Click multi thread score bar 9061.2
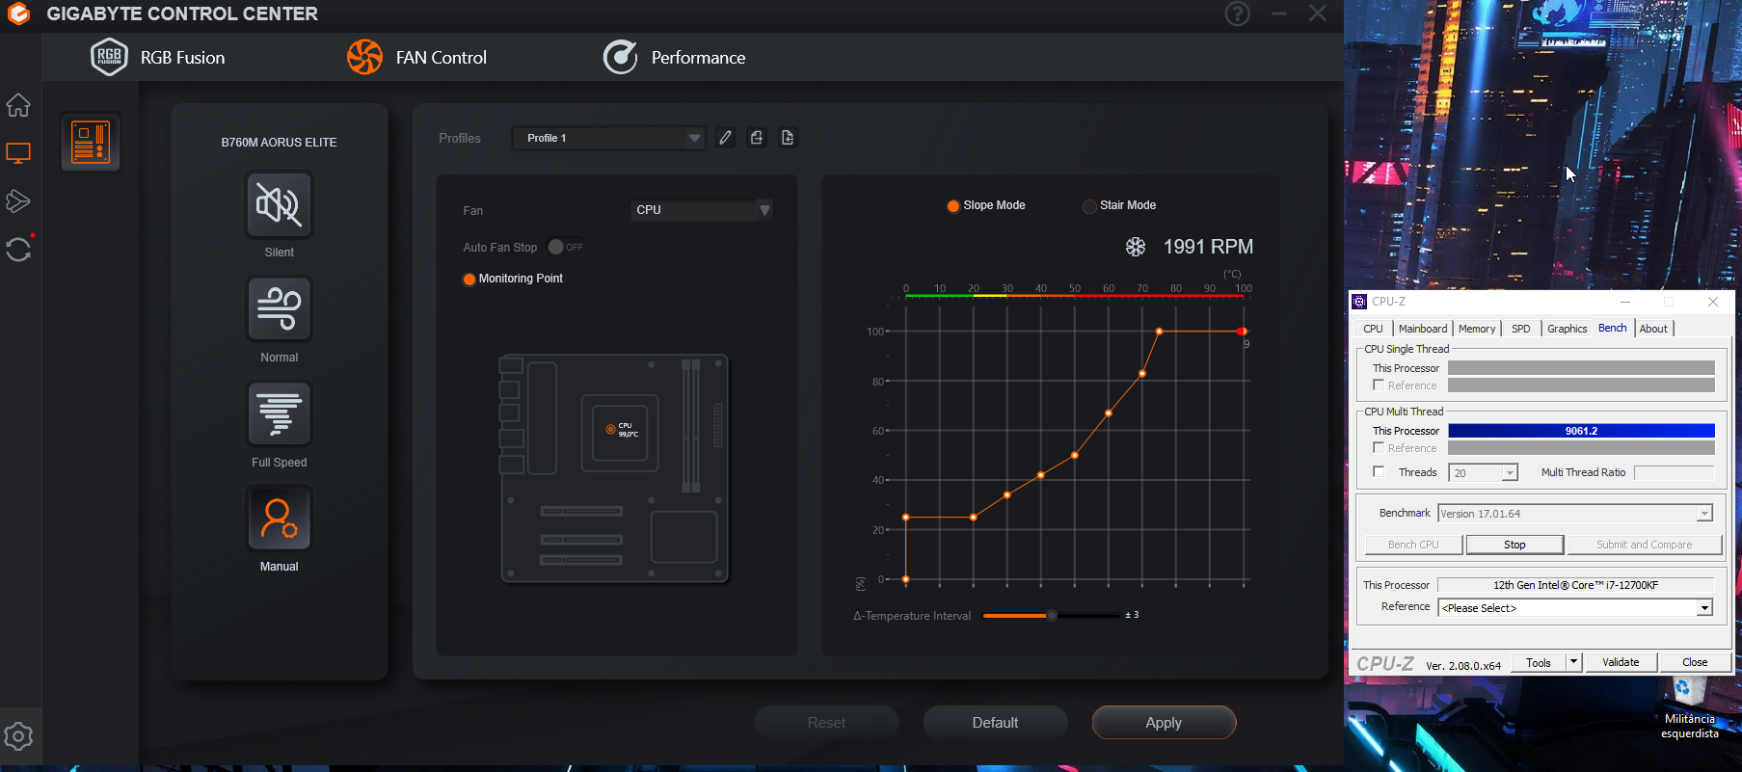The width and height of the screenshot is (1742, 772). (1581, 431)
